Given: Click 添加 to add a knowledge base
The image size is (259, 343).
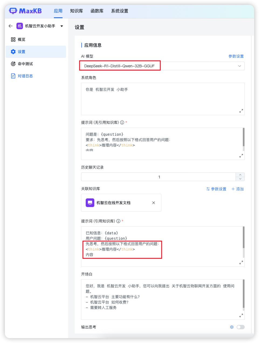Looking at the screenshot, I should 238,189.
